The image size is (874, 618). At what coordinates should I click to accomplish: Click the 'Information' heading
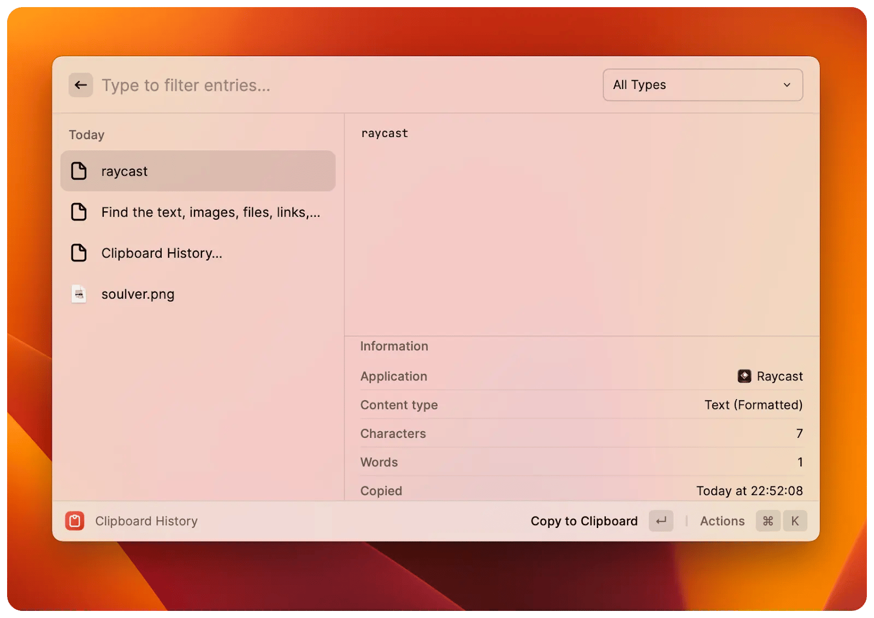coord(394,346)
